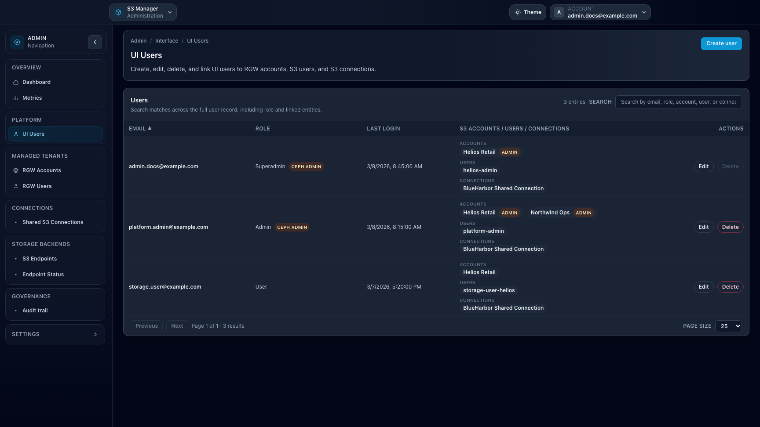Collapse the sidebar with the arrow button
This screenshot has width=760, height=427.
[95, 42]
